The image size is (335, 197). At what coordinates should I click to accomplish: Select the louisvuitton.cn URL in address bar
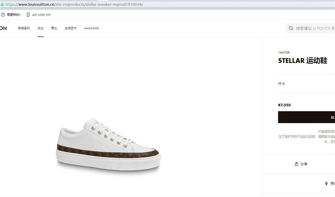[x=74, y=4]
